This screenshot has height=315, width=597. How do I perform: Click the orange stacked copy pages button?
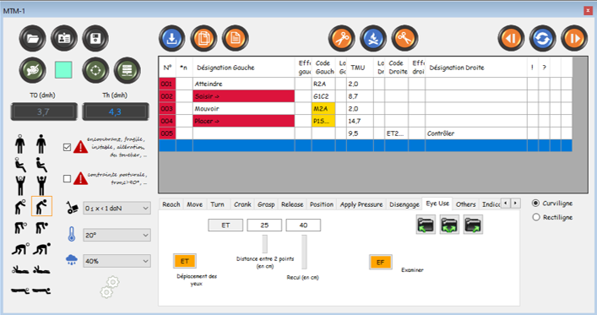[204, 39]
